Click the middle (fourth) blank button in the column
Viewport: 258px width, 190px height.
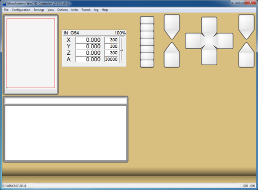pos(147,42)
